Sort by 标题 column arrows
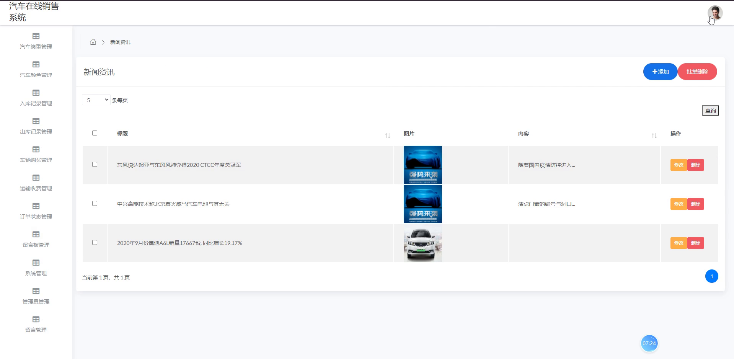Image resolution: width=734 pixels, height=359 pixels. pyautogui.click(x=387, y=135)
